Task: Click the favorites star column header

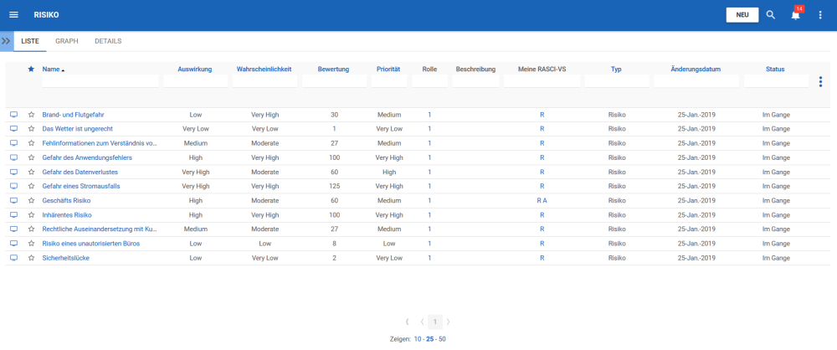Action: click(x=31, y=69)
